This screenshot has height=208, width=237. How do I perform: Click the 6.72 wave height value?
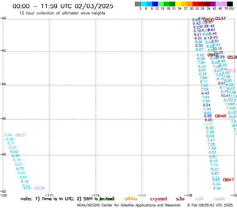tap(20, 169)
